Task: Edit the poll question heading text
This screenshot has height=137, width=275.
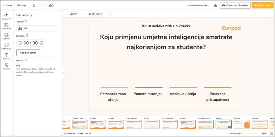Action: pyautogui.click(x=166, y=42)
